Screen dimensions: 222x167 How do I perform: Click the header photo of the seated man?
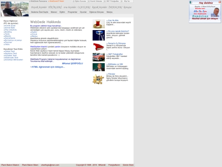click(14, 9)
